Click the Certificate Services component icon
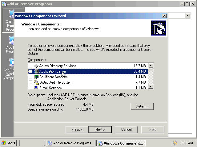 (36, 77)
